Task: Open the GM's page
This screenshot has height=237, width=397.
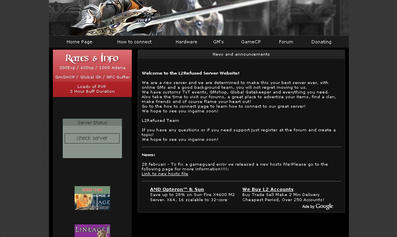Action: 218,42
